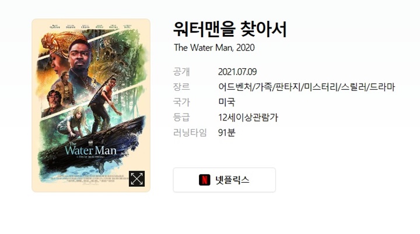Click the 공개 label
420x234 pixels.
(x=181, y=72)
